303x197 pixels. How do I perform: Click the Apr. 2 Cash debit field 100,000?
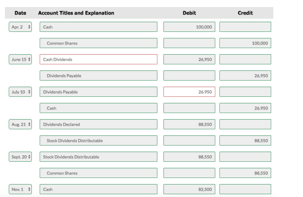click(x=189, y=27)
